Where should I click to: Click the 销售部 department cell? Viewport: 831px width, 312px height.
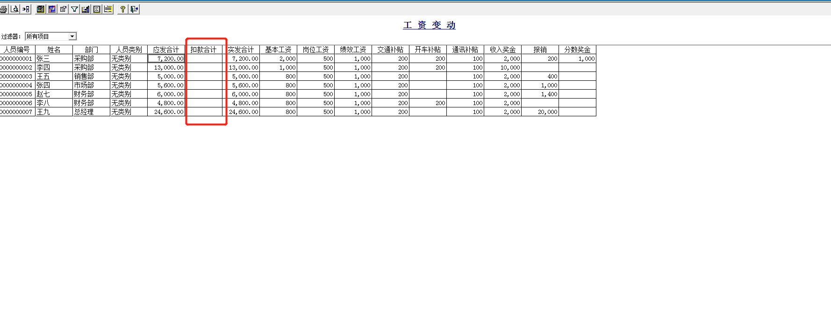pyautogui.click(x=91, y=76)
